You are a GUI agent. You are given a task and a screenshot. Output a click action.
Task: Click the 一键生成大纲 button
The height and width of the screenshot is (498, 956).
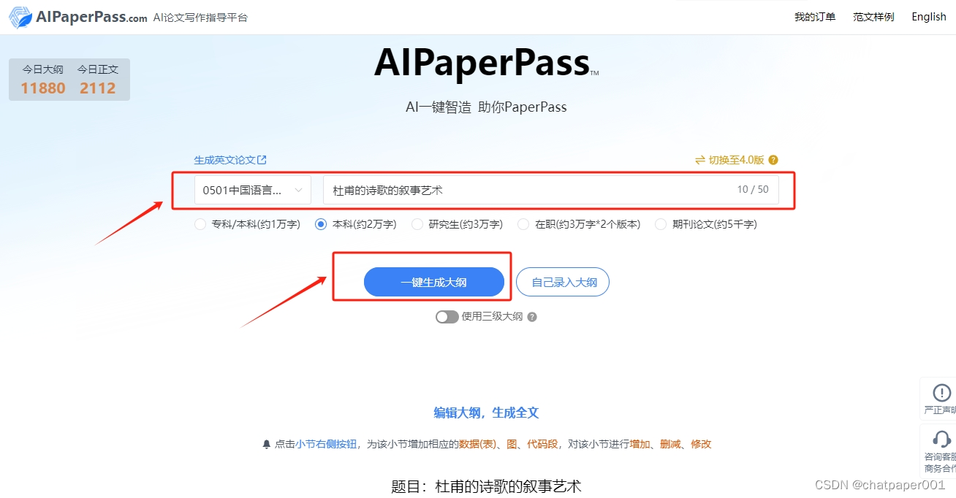(434, 282)
